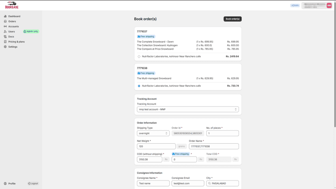Click 'The Collection Snowboard: Hydrogen' item

click(157, 45)
